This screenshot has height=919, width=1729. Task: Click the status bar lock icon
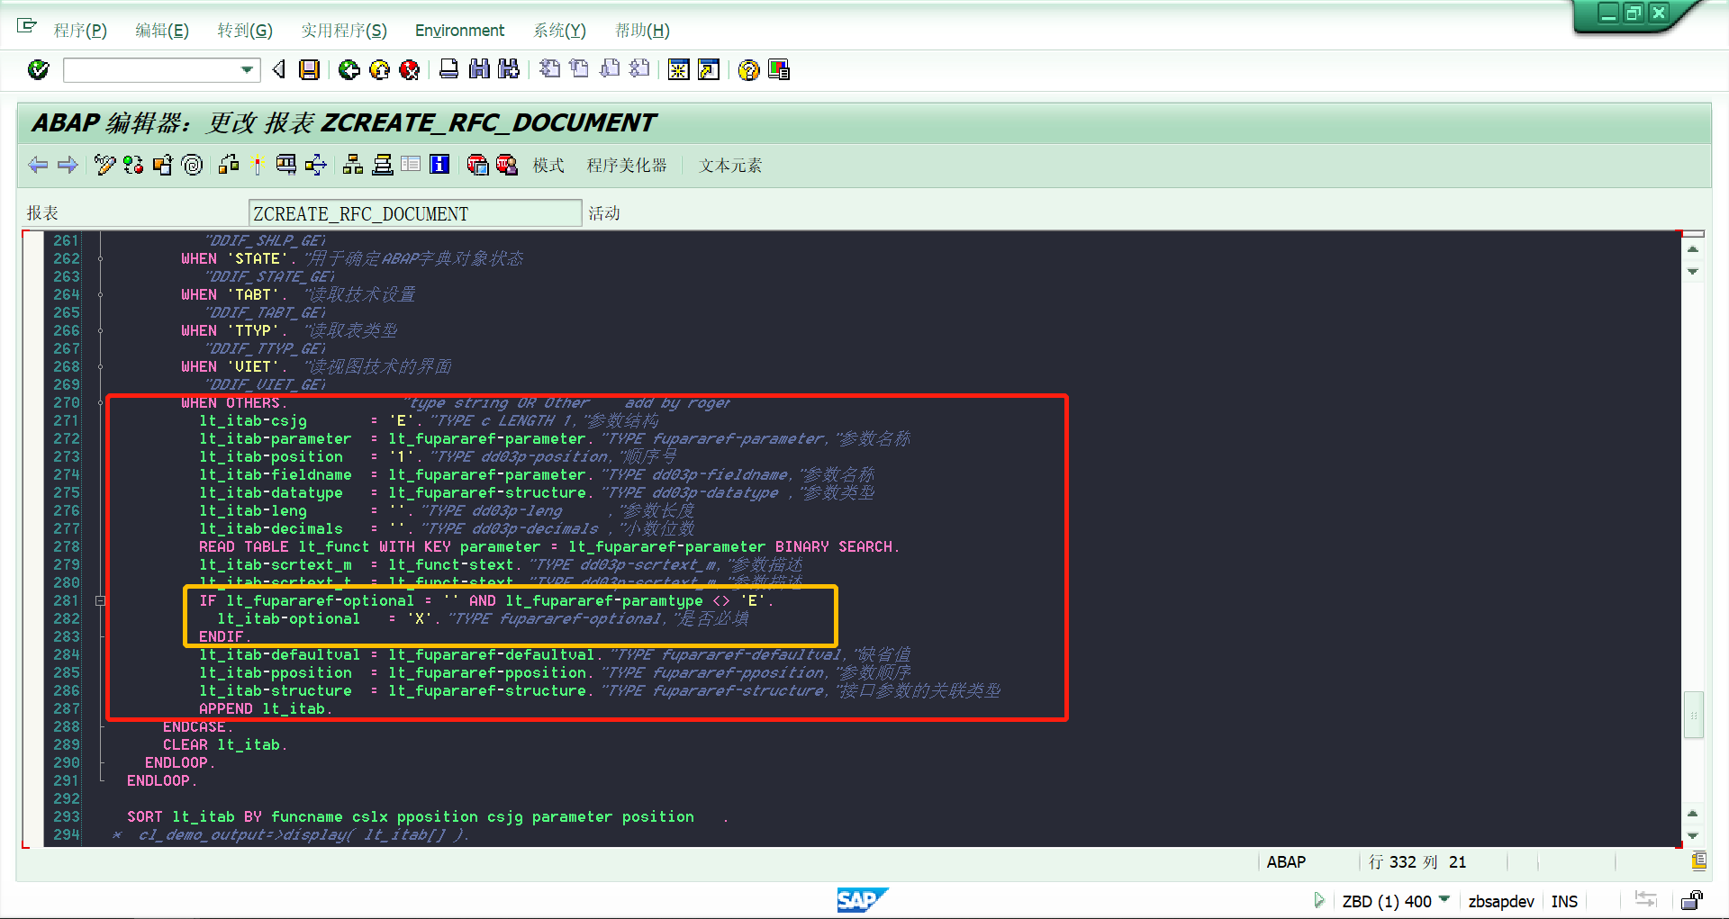tap(1692, 900)
